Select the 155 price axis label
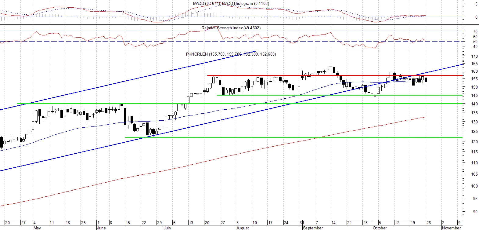Image resolution: width=479 pixels, height=230 pixels. point(474,79)
